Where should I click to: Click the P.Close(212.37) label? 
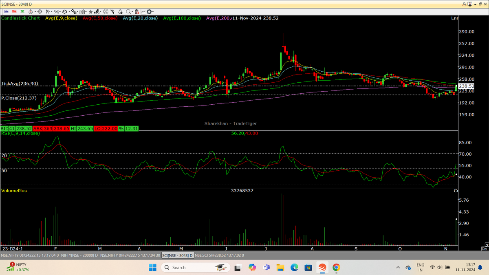click(x=19, y=98)
